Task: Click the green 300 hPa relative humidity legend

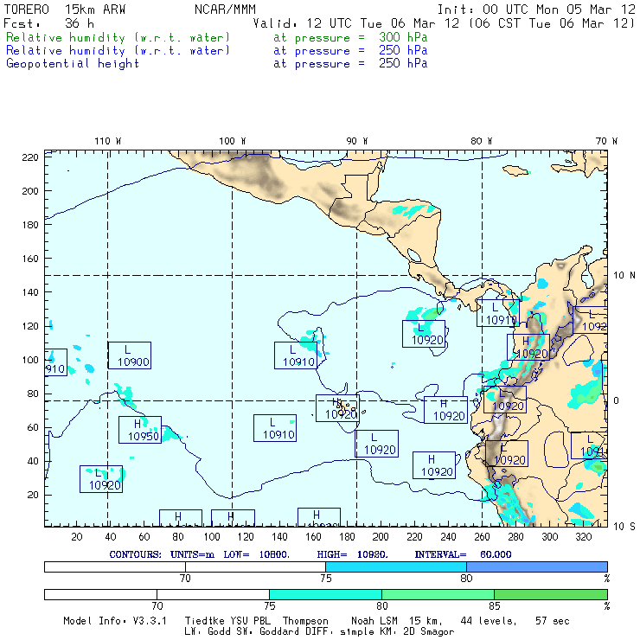Action: (x=118, y=38)
